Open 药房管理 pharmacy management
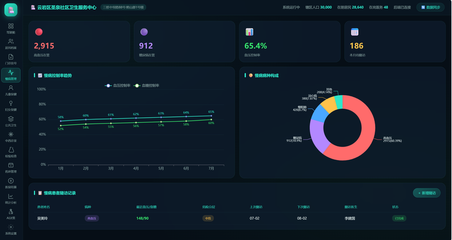The width and height of the screenshot is (452, 240). pyautogui.click(x=11, y=168)
